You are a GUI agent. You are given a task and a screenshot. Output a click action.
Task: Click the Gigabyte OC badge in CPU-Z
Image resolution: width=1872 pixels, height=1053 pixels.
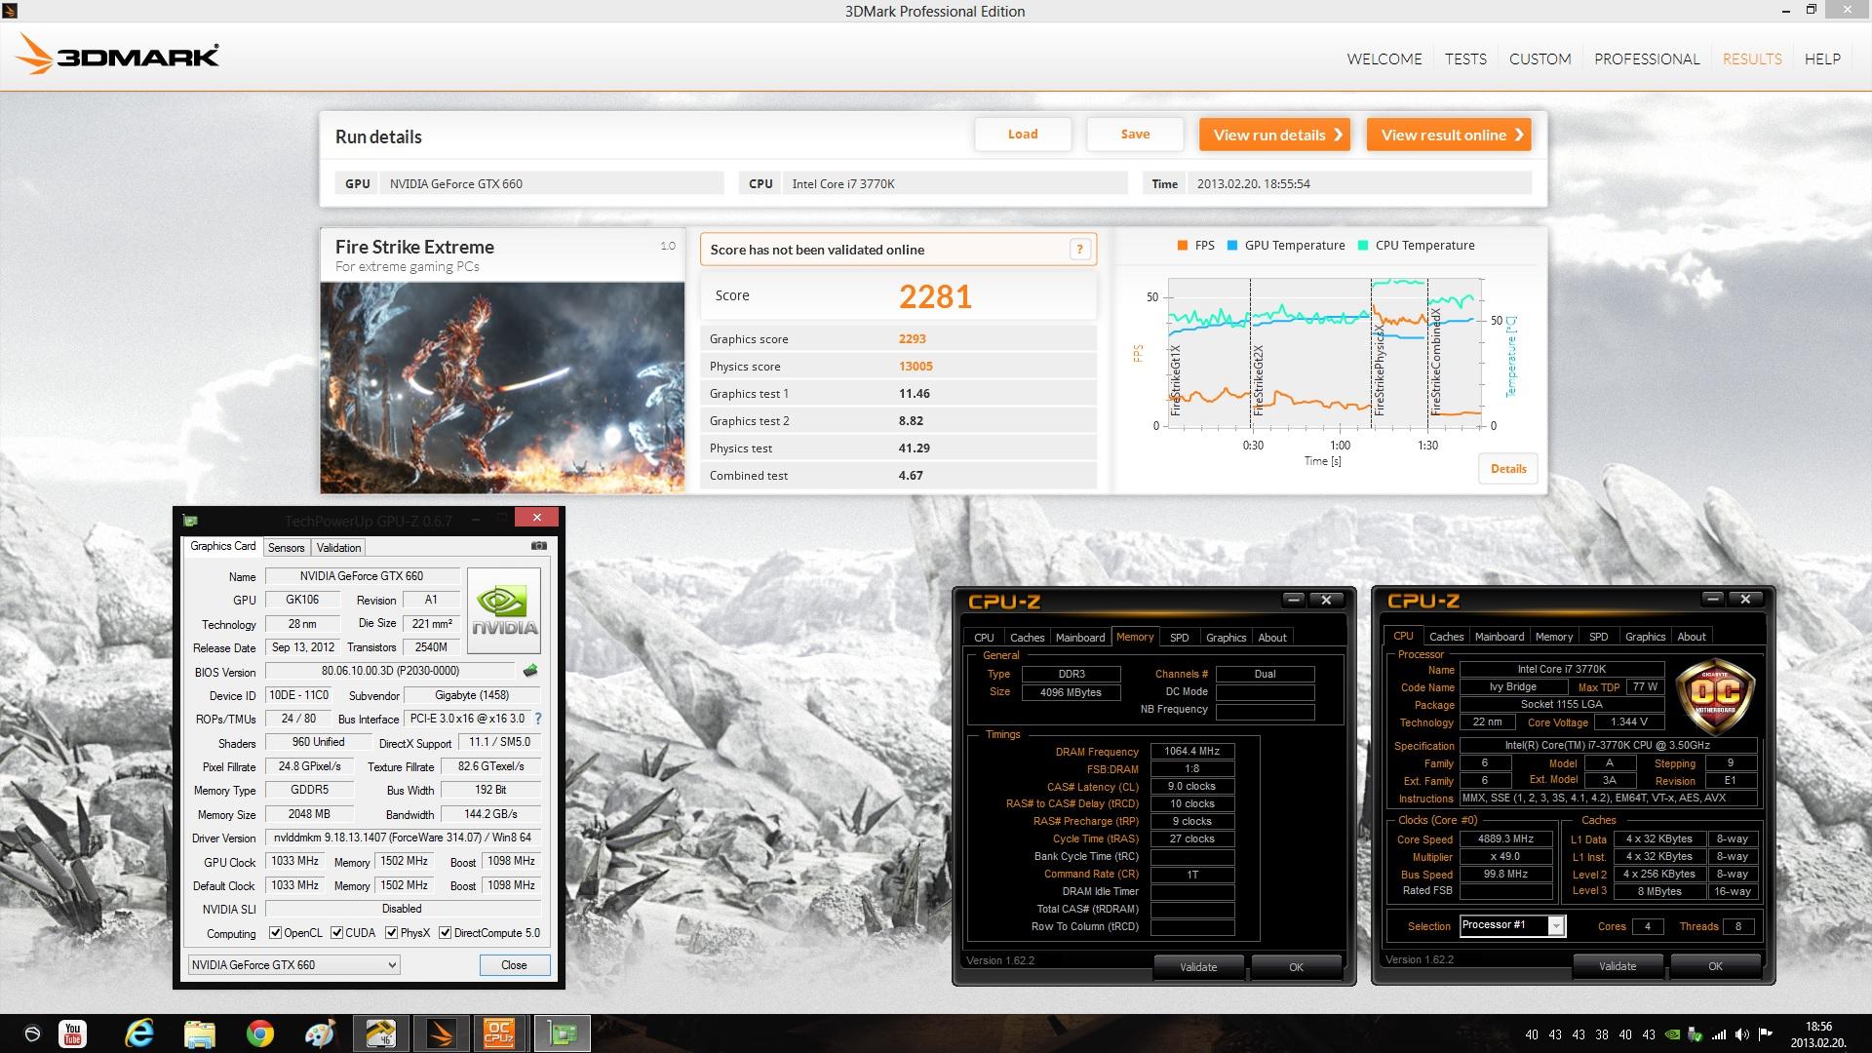tap(1714, 693)
